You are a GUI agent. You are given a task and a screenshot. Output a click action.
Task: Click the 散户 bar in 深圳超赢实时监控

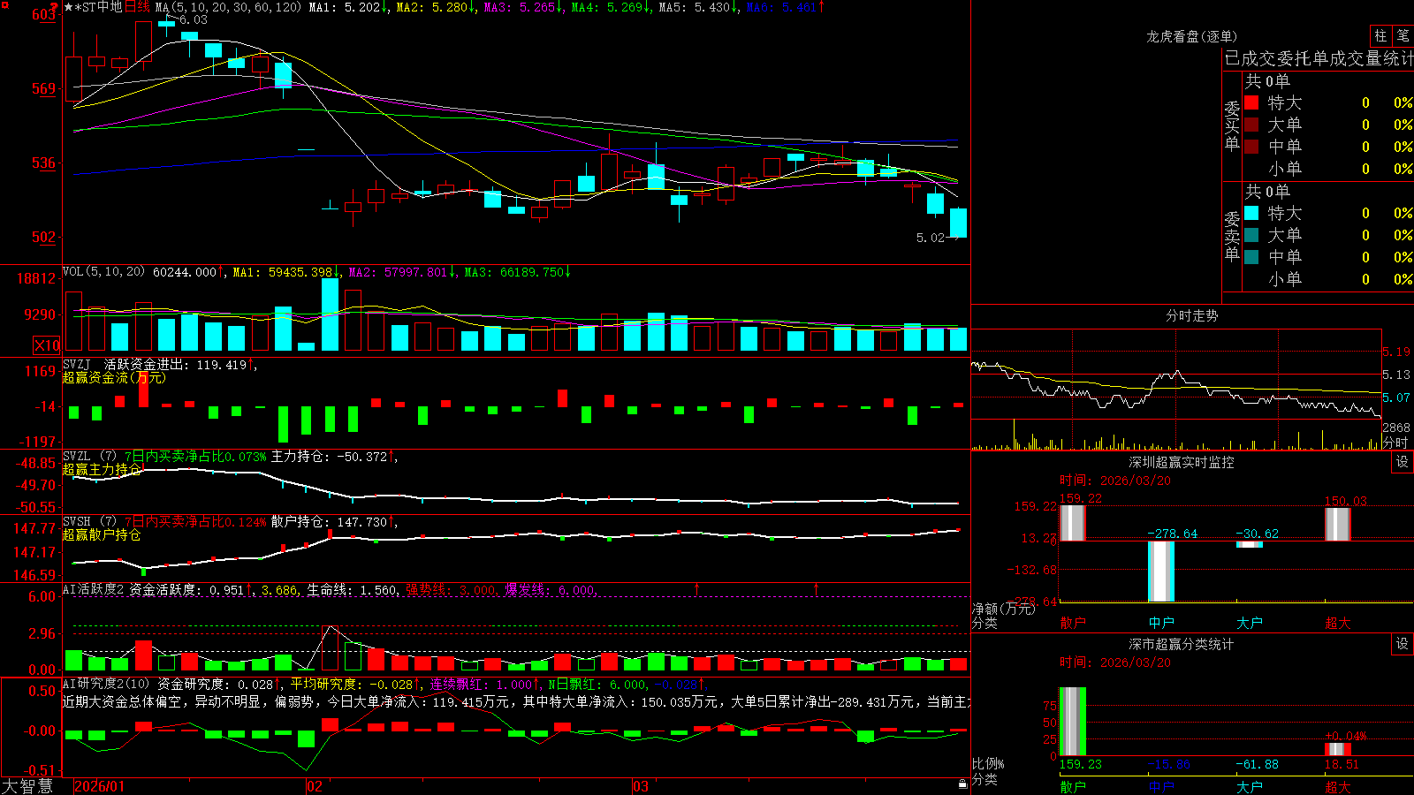1073,523
